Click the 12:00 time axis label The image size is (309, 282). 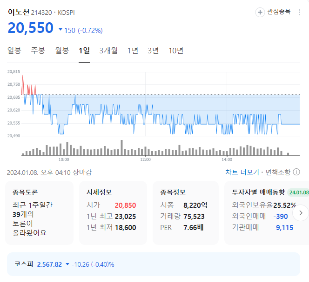point(146,160)
